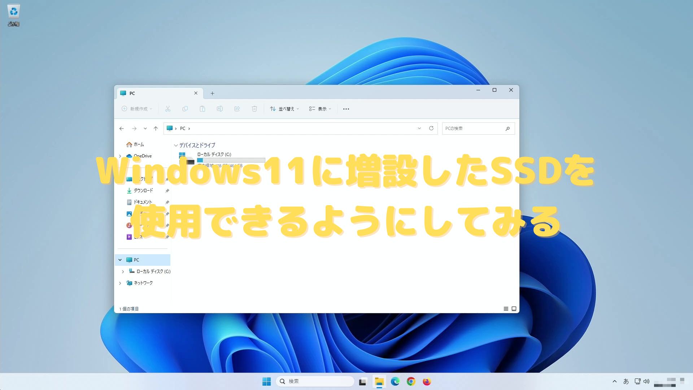This screenshot has height=390, width=693.
Task: Click the taskbar 検索 search box
Action: click(315, 381)
